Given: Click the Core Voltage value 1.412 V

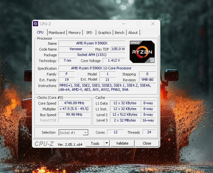Looking at the screenshot, I should coord(114,61).
